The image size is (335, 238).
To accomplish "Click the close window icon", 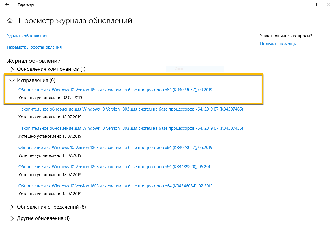I will [328, 5].
